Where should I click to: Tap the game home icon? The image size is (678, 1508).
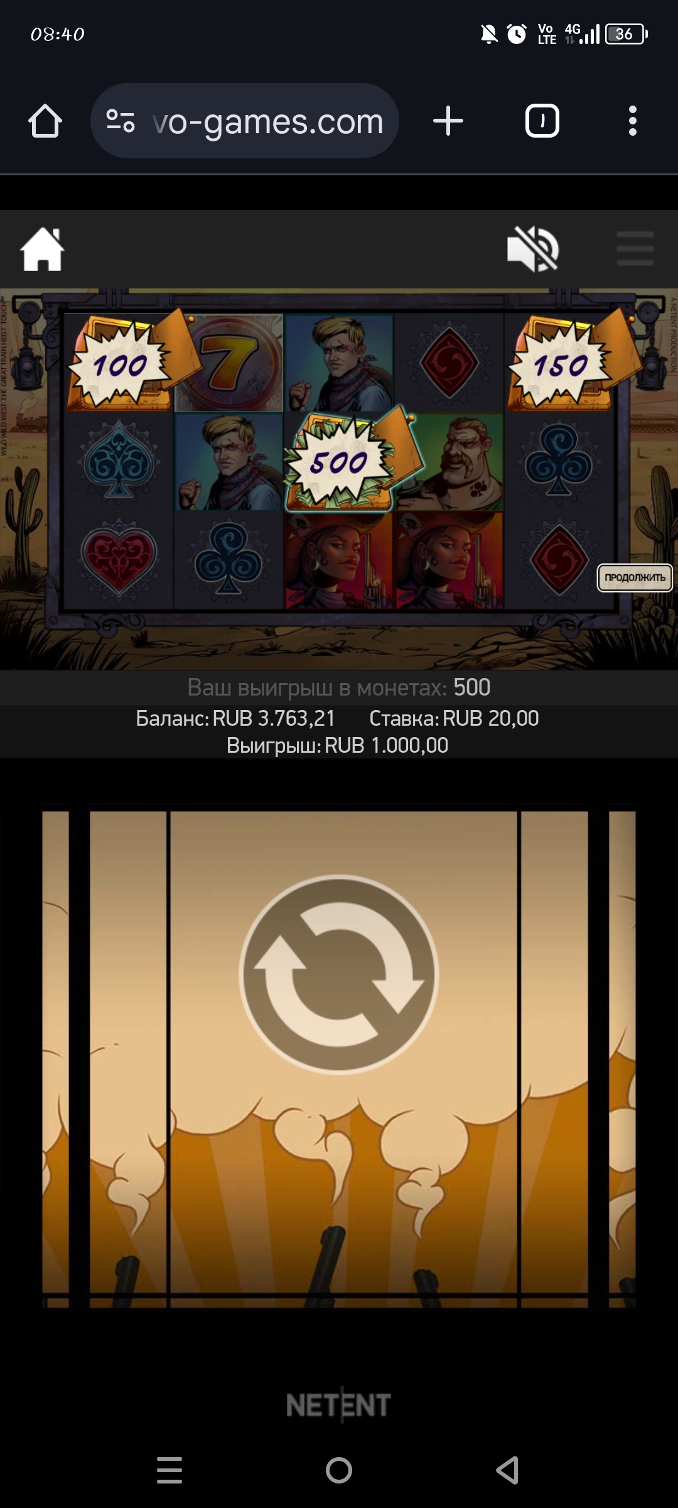click(42, 249)
